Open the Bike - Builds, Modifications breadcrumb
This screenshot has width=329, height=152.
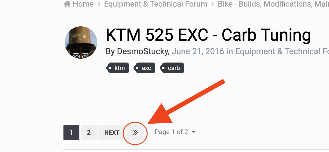273,4
